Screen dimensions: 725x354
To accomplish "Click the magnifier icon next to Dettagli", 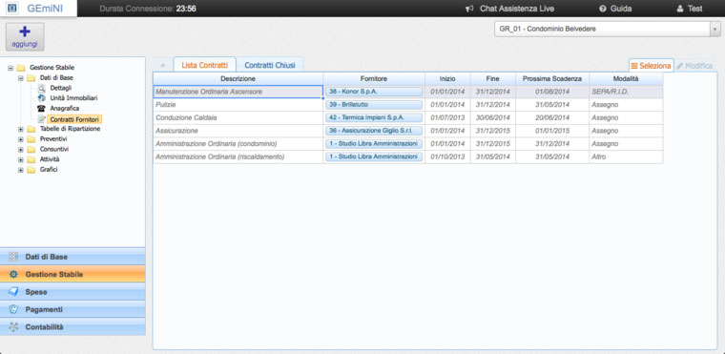I will [42, 88].
